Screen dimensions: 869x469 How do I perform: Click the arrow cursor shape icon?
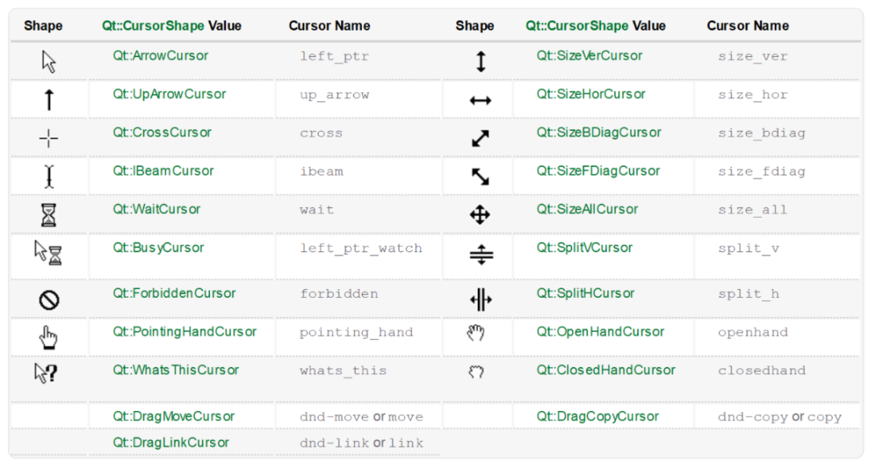click(x=49, y=61)
